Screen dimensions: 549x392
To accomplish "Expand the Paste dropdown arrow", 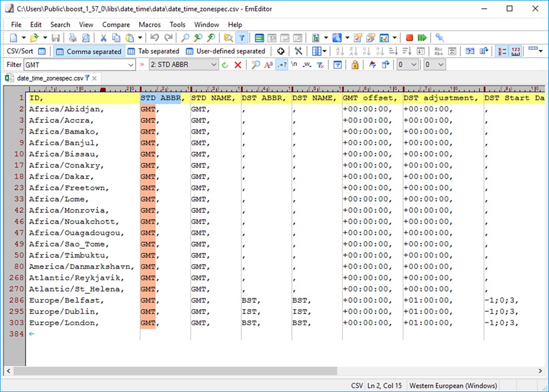I will [140, 37].
